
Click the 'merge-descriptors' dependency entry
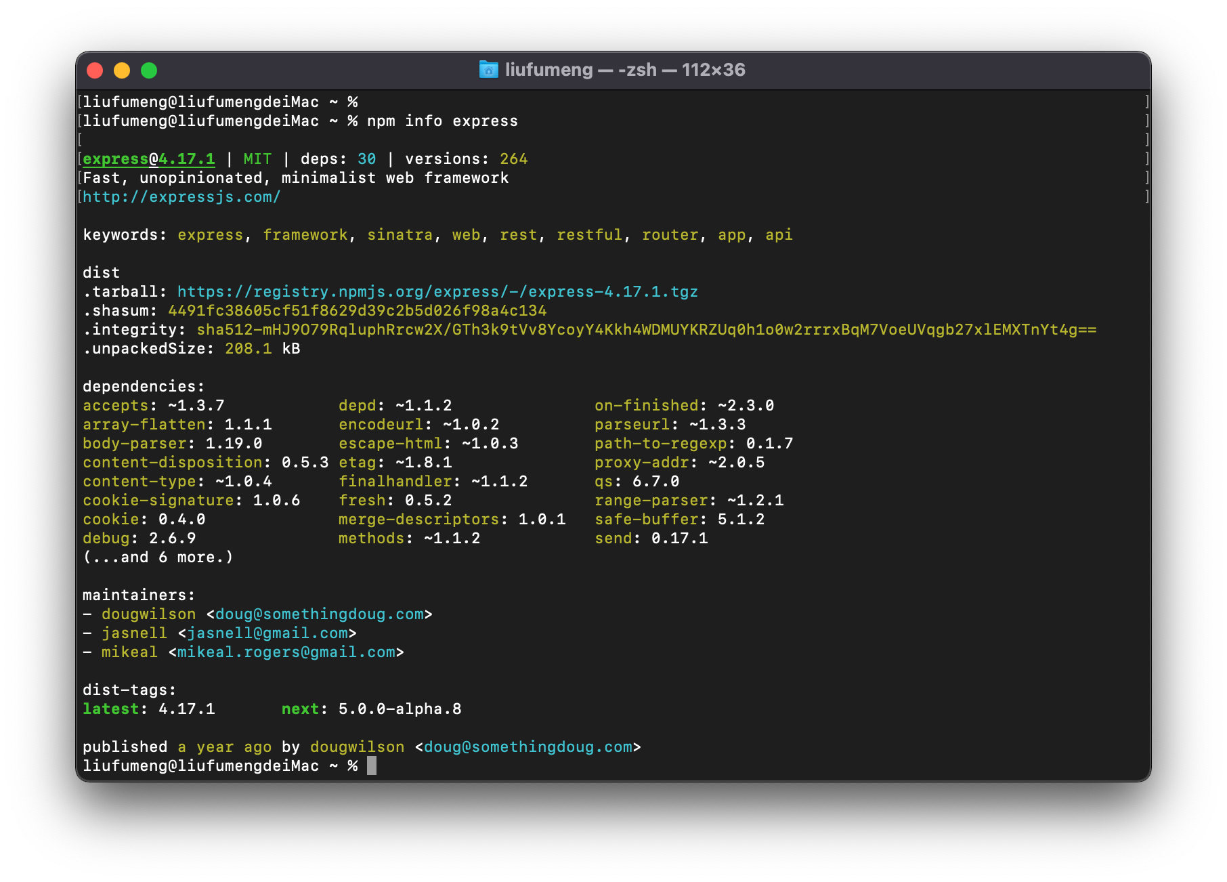coord(452,520)
